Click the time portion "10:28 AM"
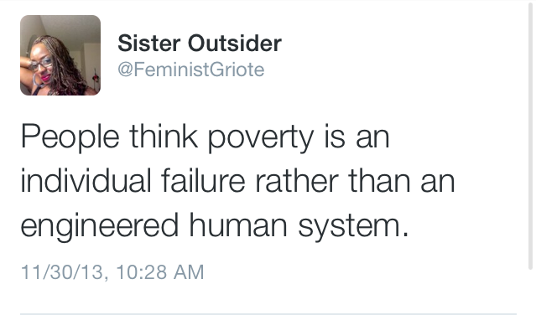Image resolution: width=536 pixels, height=315 pixels. coord(160,272)
